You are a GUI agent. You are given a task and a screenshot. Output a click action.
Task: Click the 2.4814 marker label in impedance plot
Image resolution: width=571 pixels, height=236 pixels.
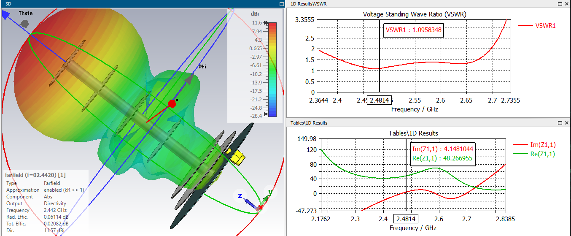pyautogui.click(x=406, y=219)
